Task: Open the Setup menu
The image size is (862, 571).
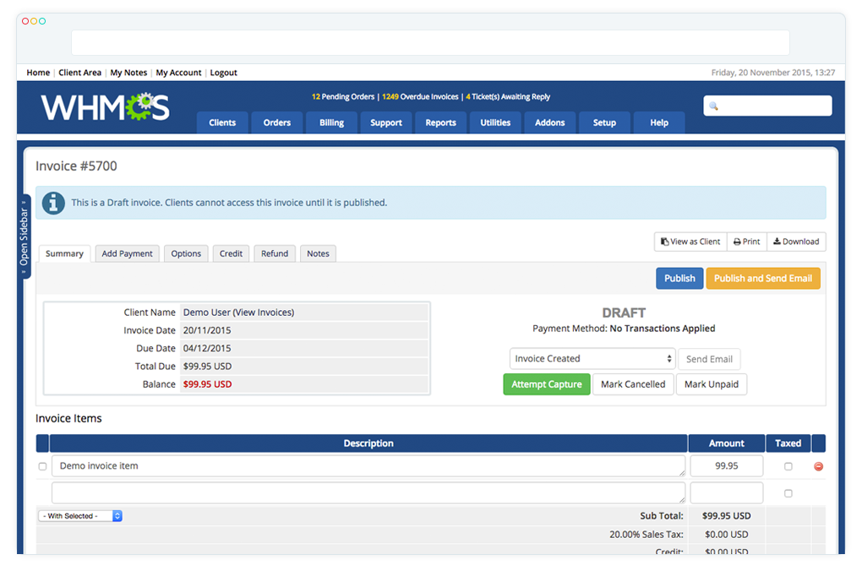Action: 604,122
